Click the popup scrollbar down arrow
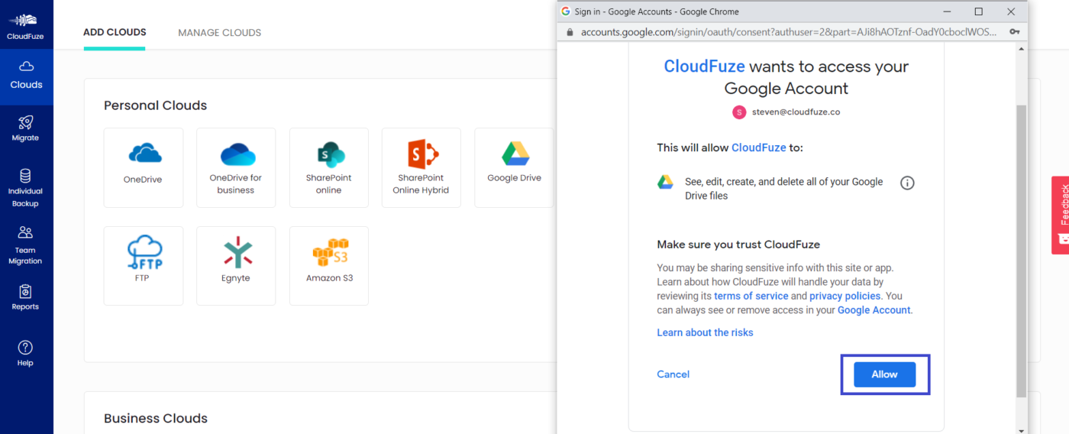This screenshot has height=434, width=1069. (1022, 429)
